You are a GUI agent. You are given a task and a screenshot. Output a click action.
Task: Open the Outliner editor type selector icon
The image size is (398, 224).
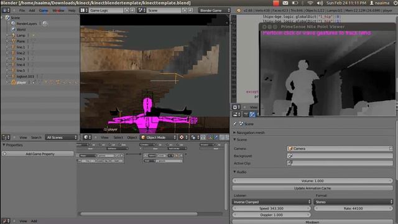(x=6, y=138)
